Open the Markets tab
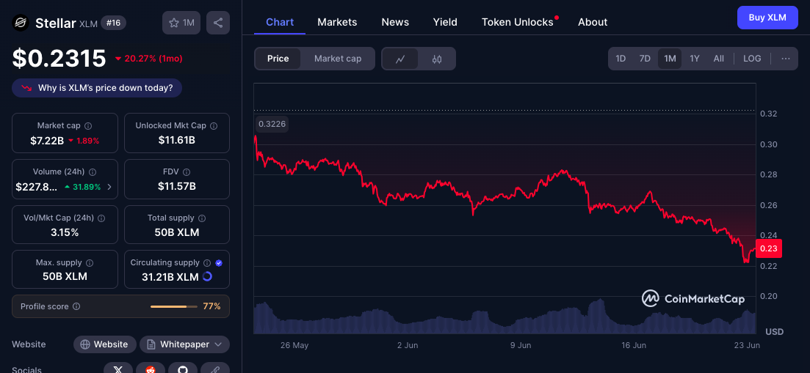 click(337, 22)
